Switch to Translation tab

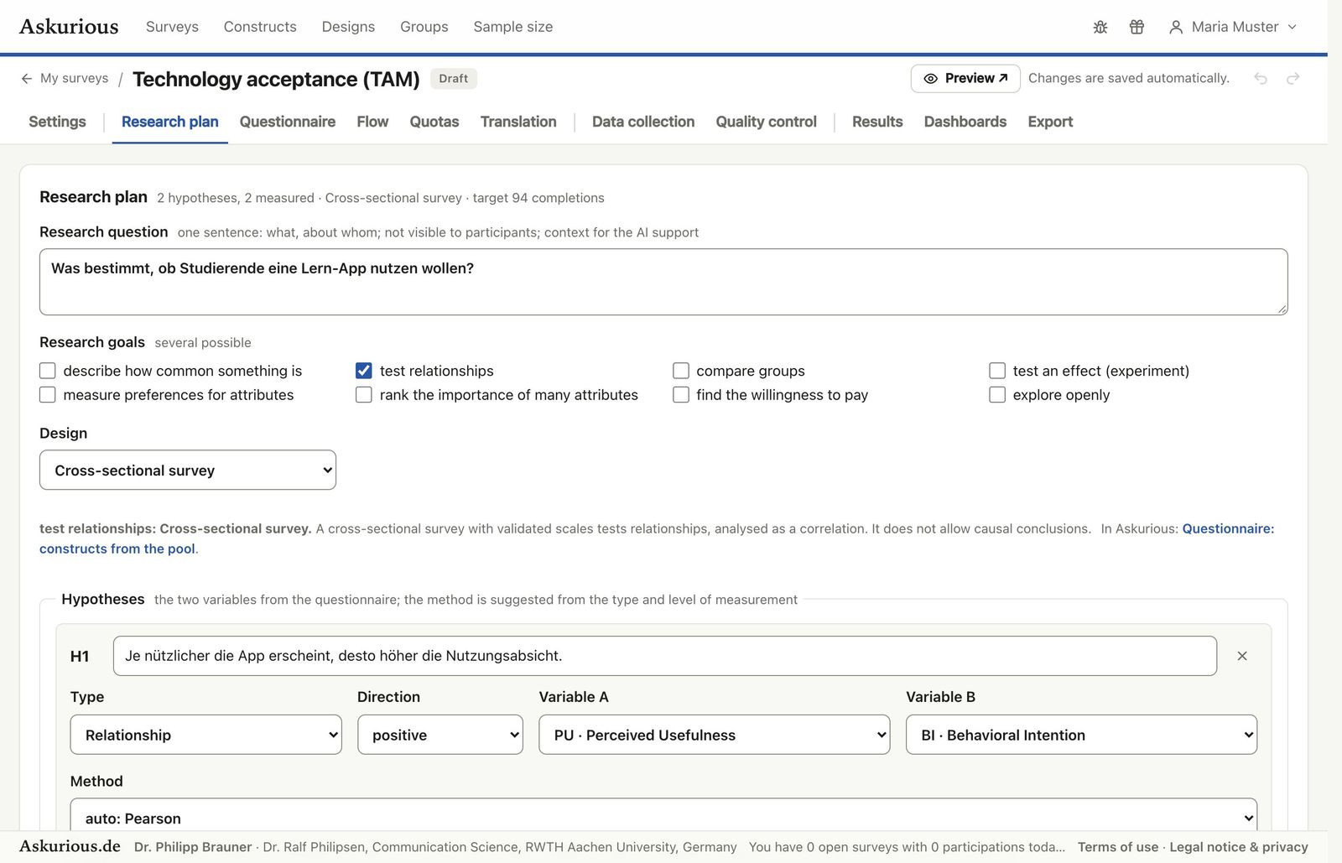click(x=518, y=122)
